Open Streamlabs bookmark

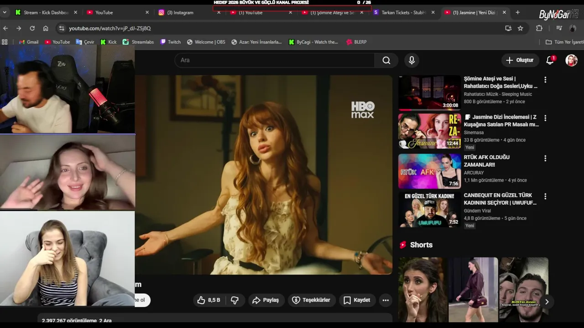pos(138,42)
